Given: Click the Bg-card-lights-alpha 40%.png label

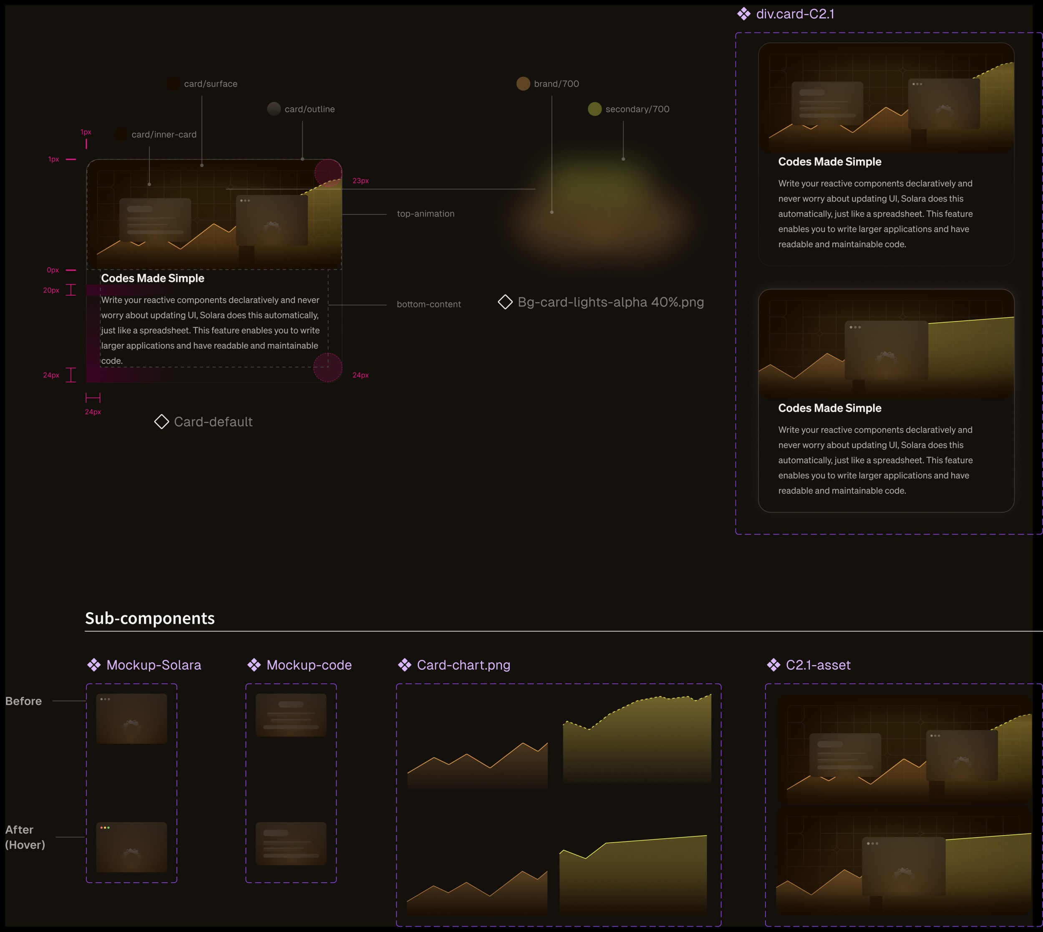Looking at the screenshot, I should pyautogui.click(x=611, y=302).
